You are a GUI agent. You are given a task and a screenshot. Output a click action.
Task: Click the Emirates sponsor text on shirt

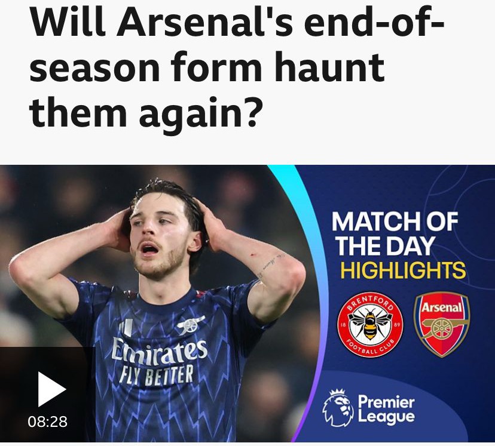click(x=160, y=350)
